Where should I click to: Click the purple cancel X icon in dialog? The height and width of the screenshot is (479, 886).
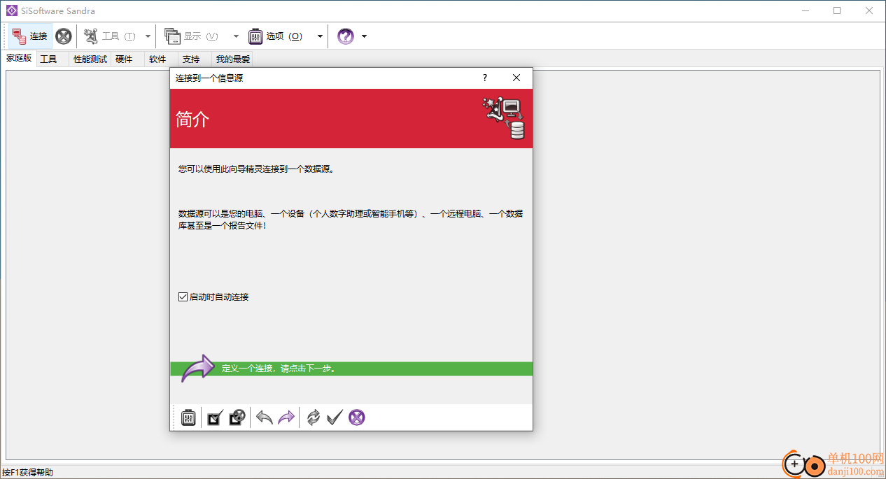coord(357,417)
